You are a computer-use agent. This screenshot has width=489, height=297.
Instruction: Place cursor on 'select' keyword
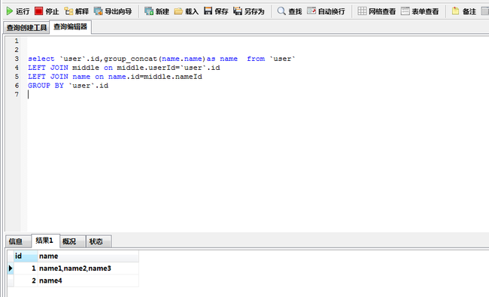(41, 59)
